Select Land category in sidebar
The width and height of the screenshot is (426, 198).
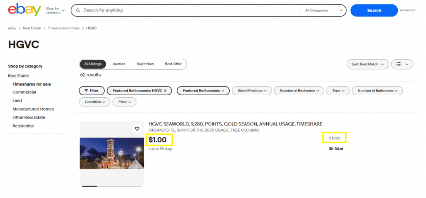click(x=17, y=100)
